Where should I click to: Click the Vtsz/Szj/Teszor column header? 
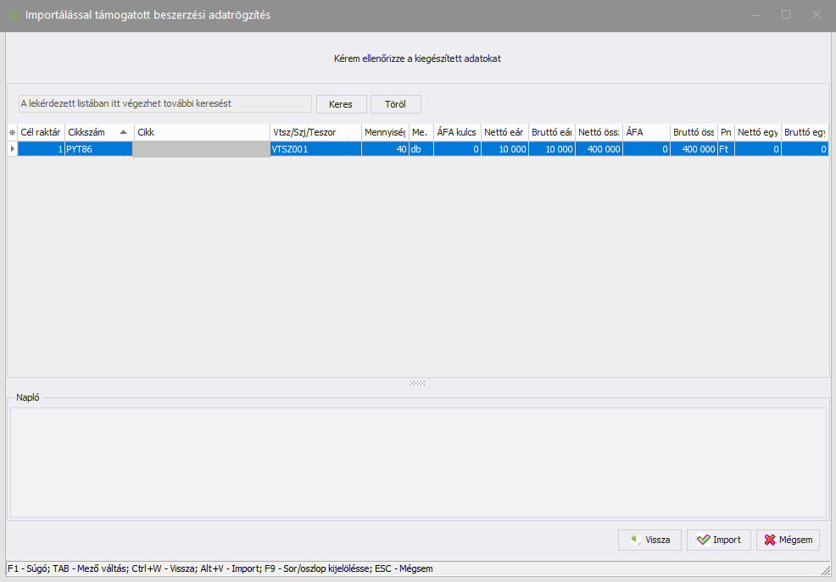click(x=315, y=132)
